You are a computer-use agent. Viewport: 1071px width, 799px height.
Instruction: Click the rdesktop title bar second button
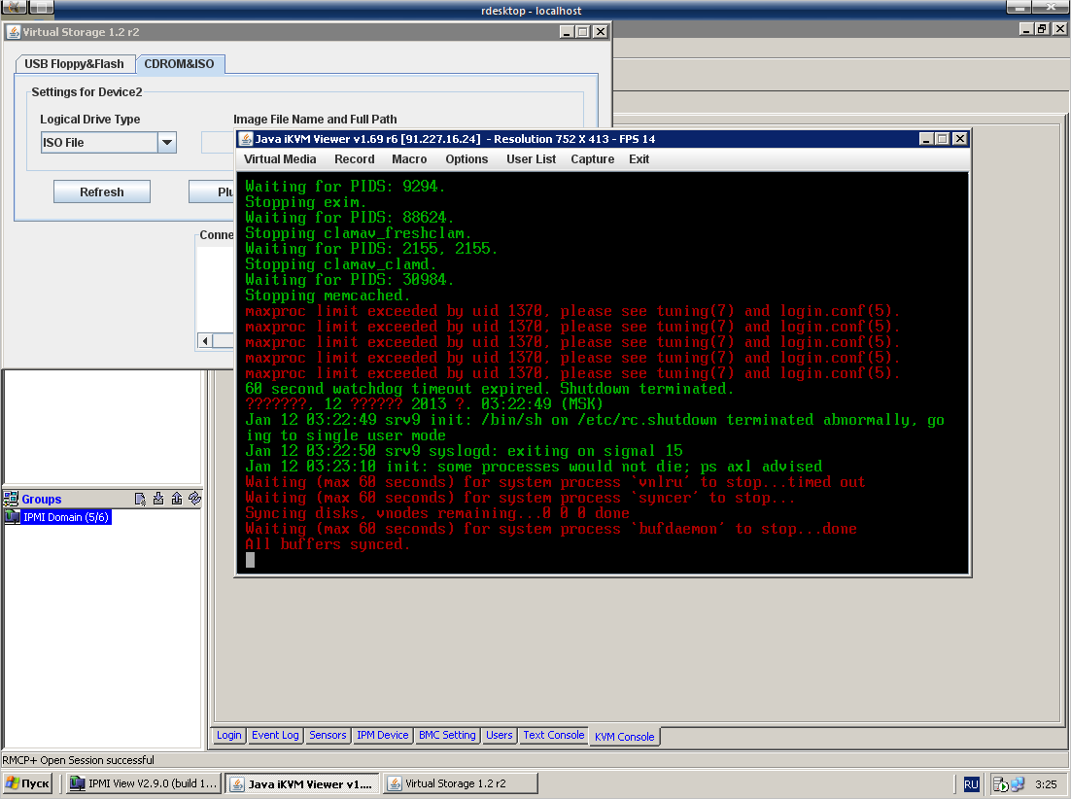(41, 7)
